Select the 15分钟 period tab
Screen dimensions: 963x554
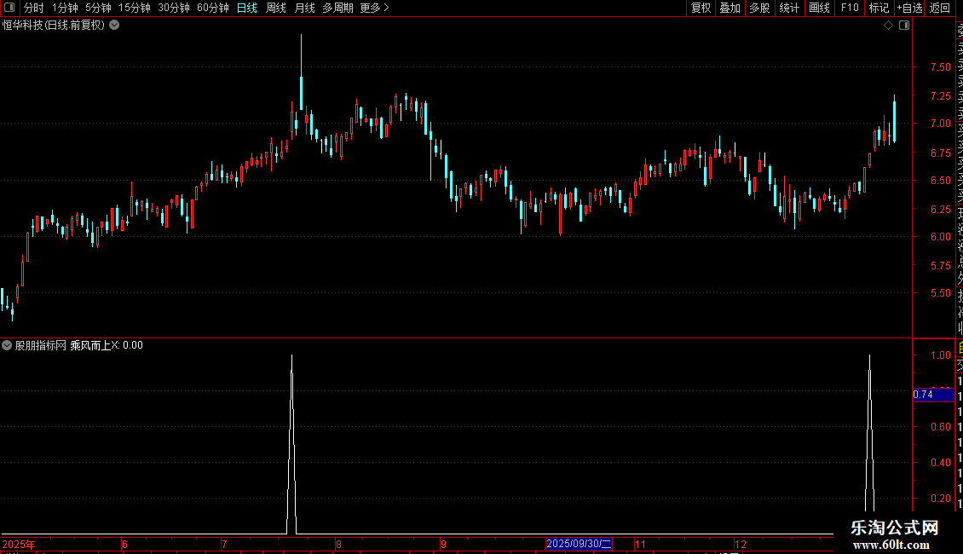click(135, 8)
